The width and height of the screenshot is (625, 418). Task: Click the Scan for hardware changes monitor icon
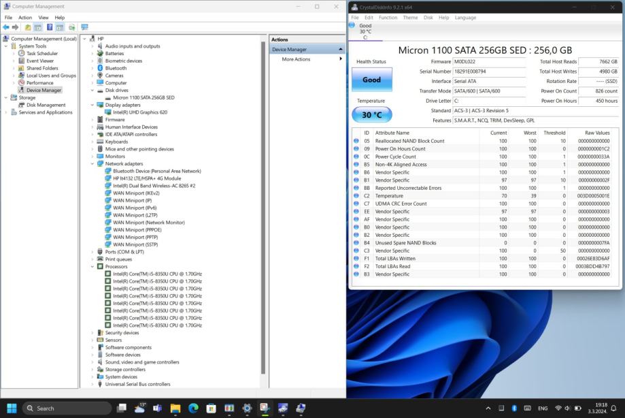click(84, 27)
